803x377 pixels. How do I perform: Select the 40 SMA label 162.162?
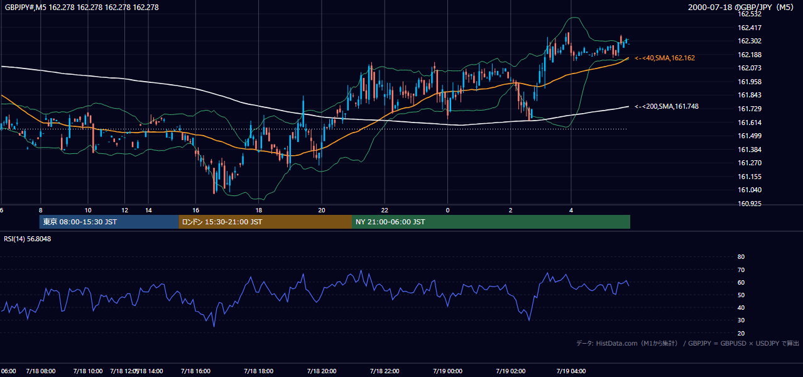pos(665,58)
